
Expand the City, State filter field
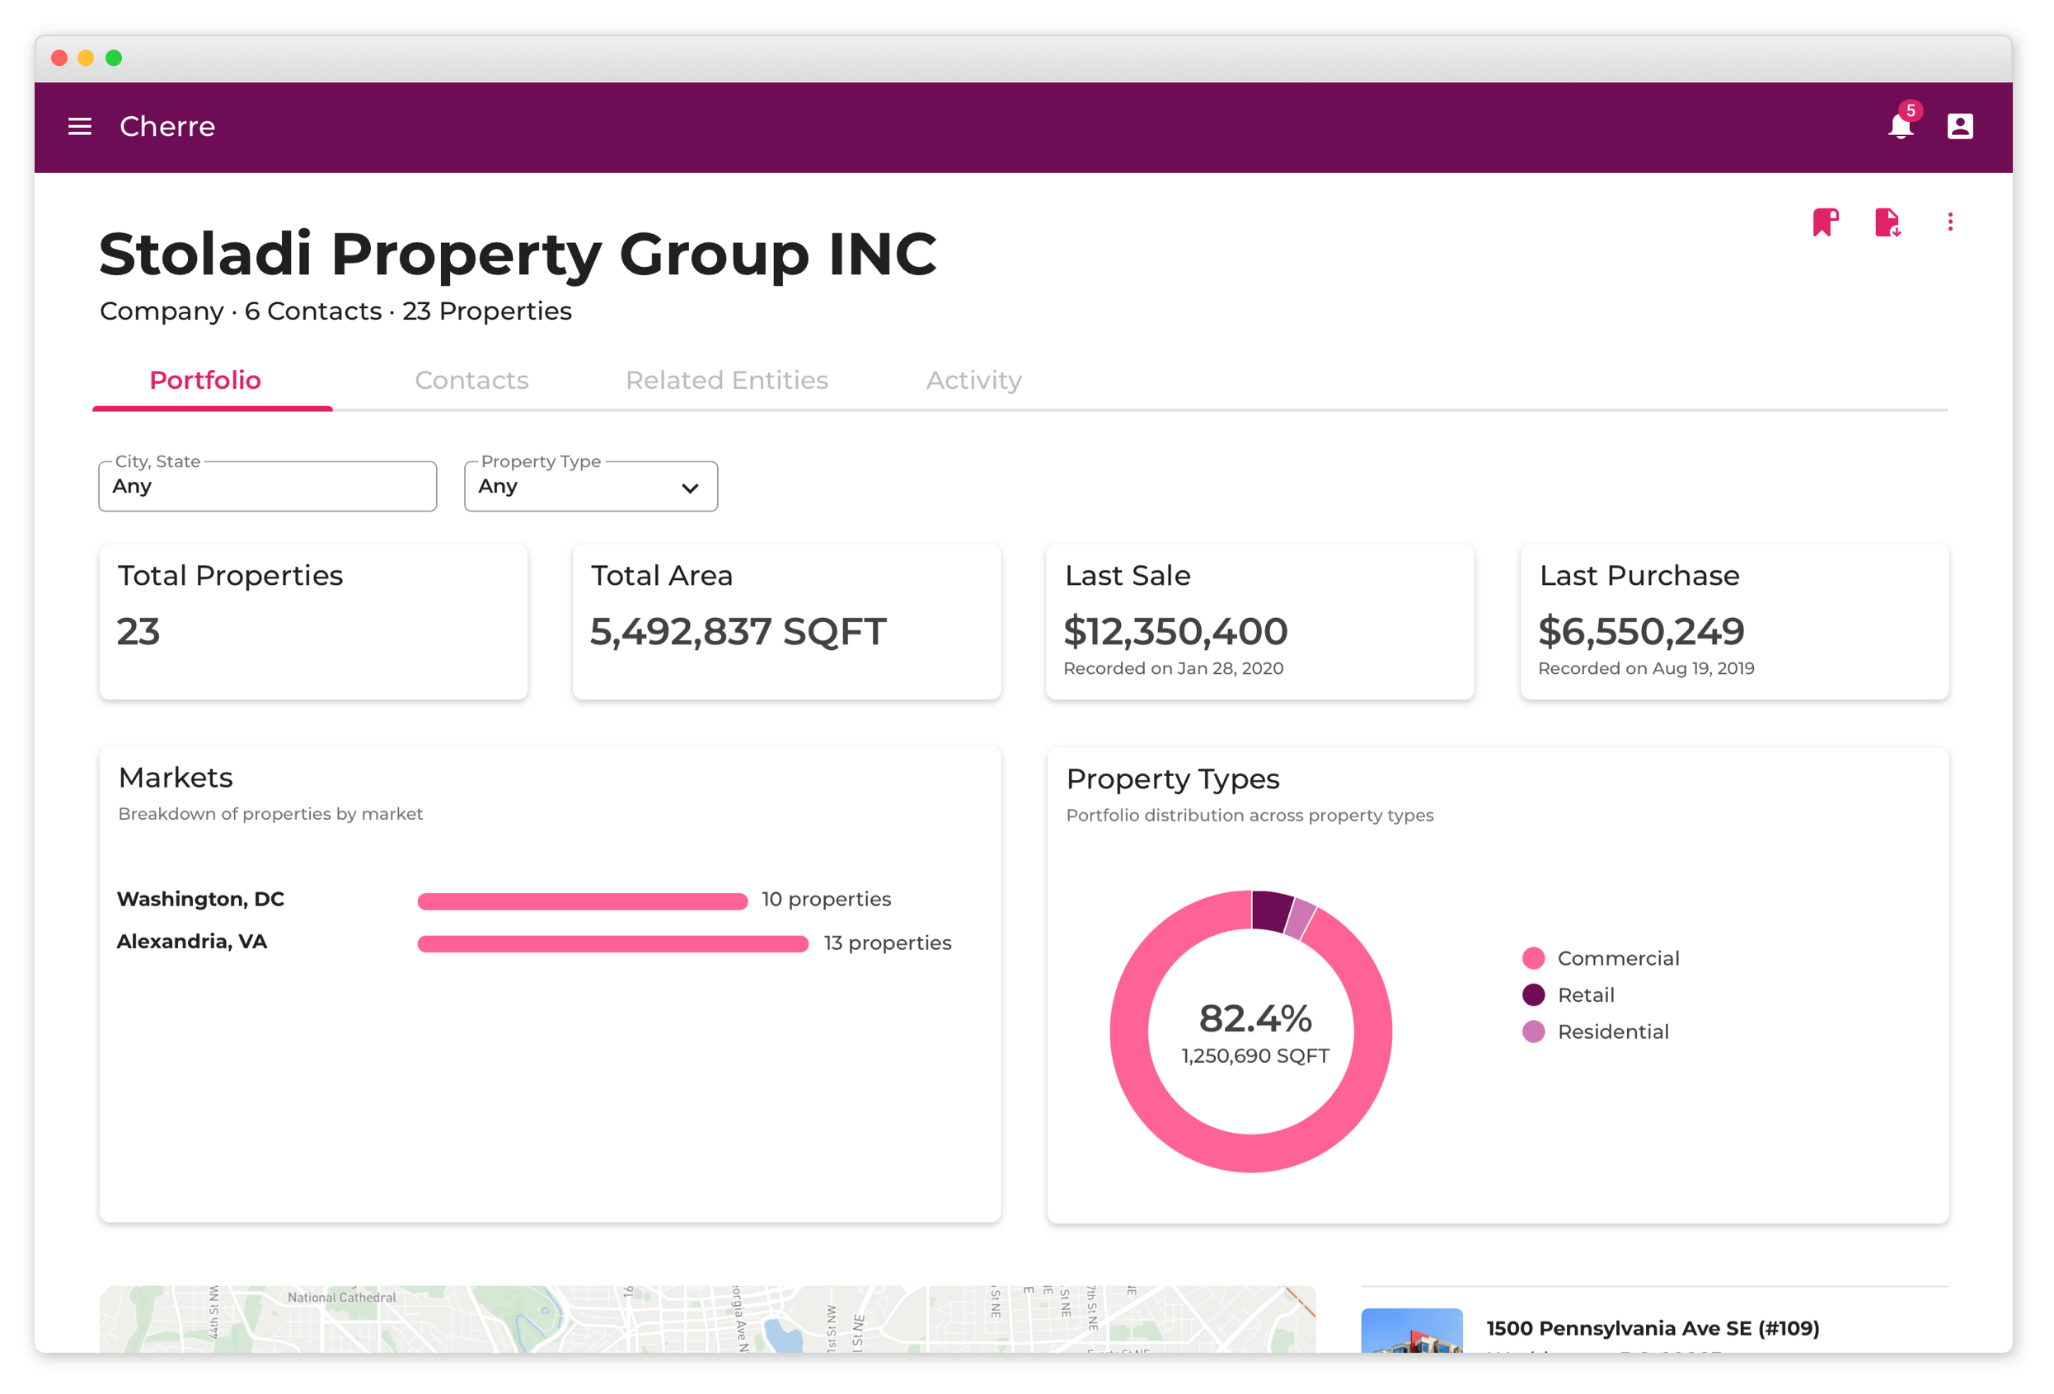267,486
